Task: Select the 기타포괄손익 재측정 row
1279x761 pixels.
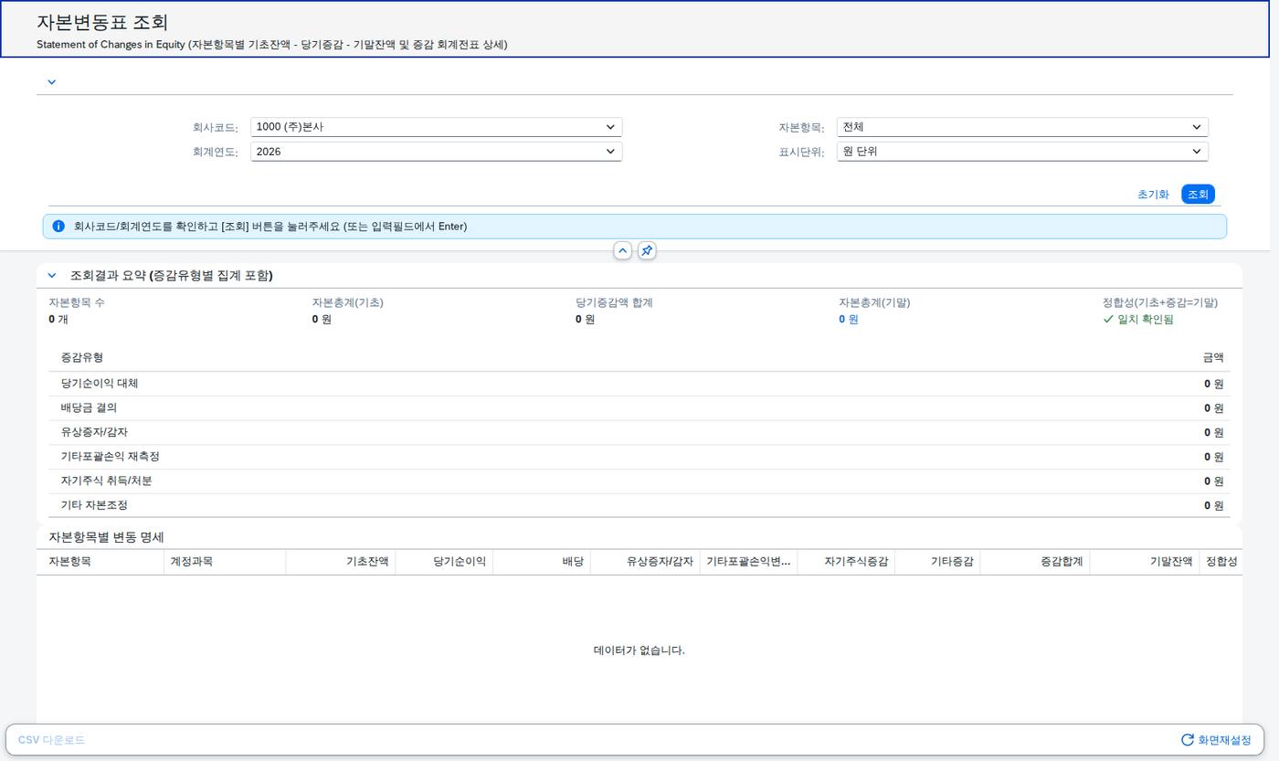Action: pos(639,457)
